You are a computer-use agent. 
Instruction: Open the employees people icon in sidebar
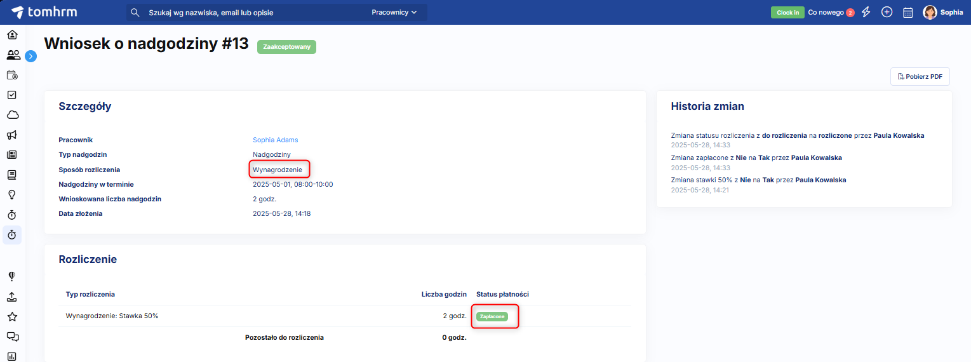click(x=13, y=55)
